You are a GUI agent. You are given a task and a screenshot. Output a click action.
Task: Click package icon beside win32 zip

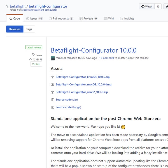point(53,92)
